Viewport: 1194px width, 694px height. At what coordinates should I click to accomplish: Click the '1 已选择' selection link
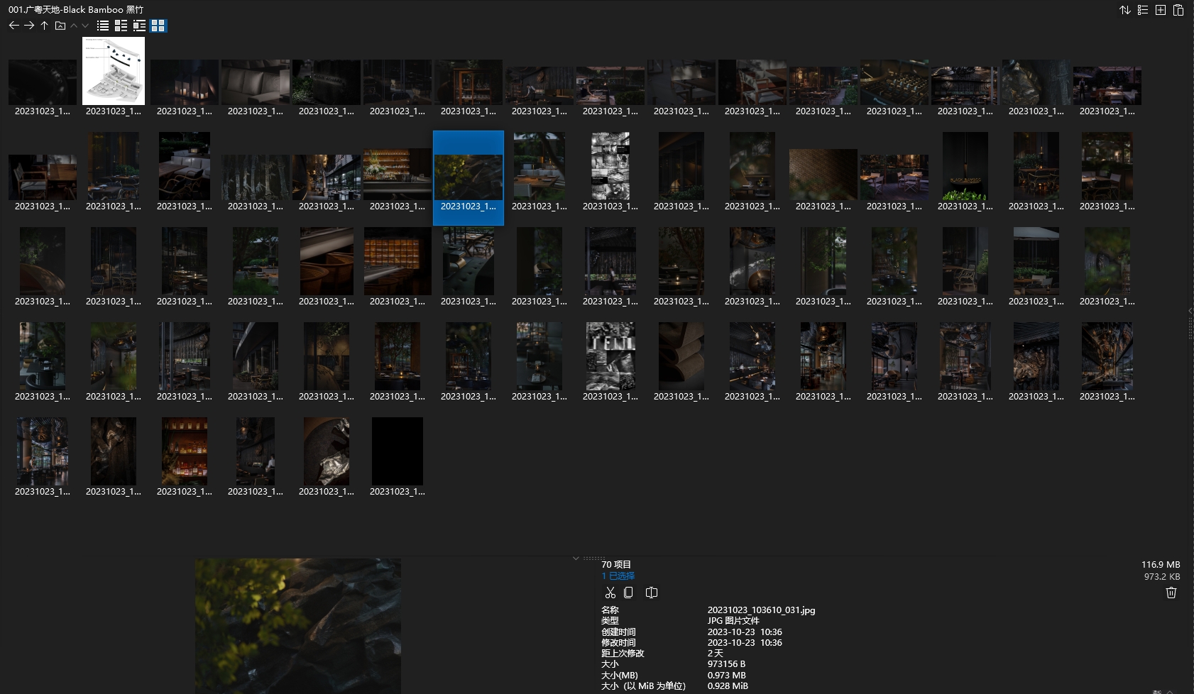[x=618, y=576]
